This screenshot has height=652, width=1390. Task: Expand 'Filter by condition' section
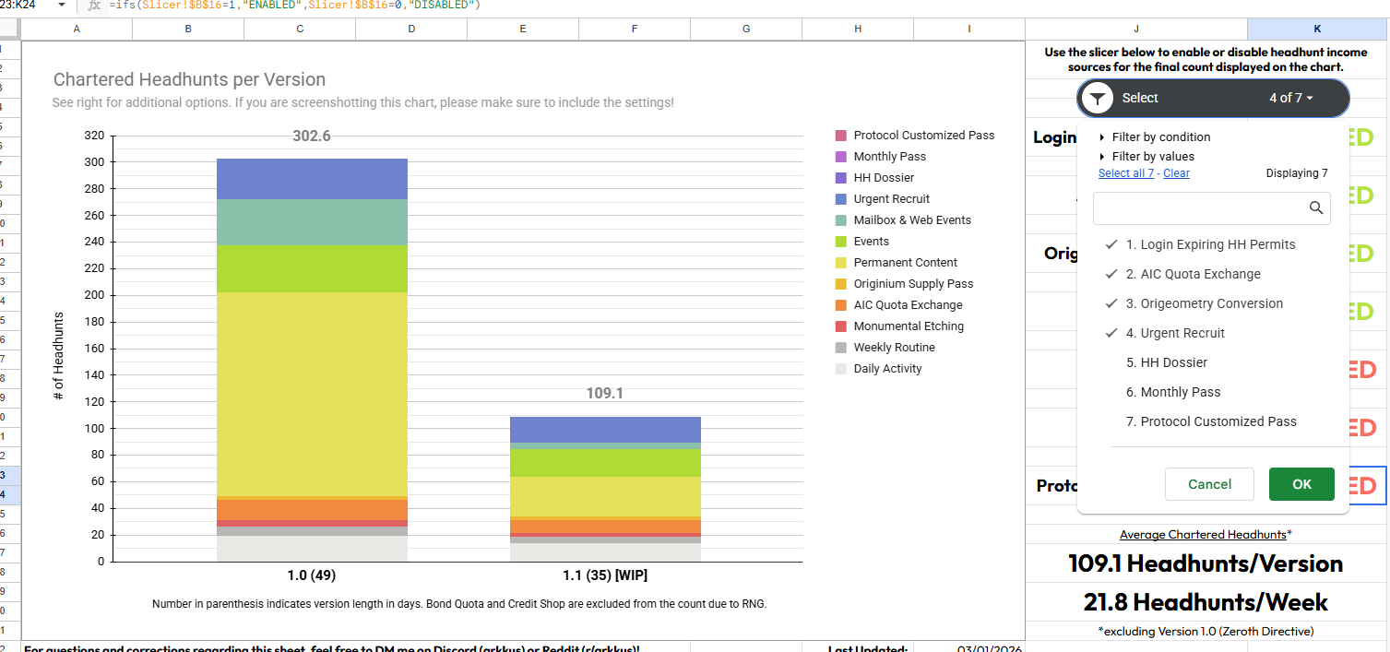pyautogui.click(x=1154, y=136)
